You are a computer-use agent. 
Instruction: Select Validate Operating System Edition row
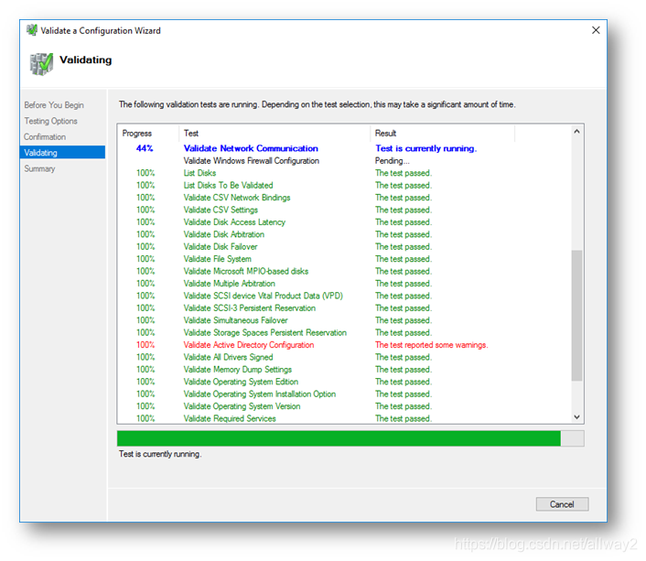coord(344,382)
